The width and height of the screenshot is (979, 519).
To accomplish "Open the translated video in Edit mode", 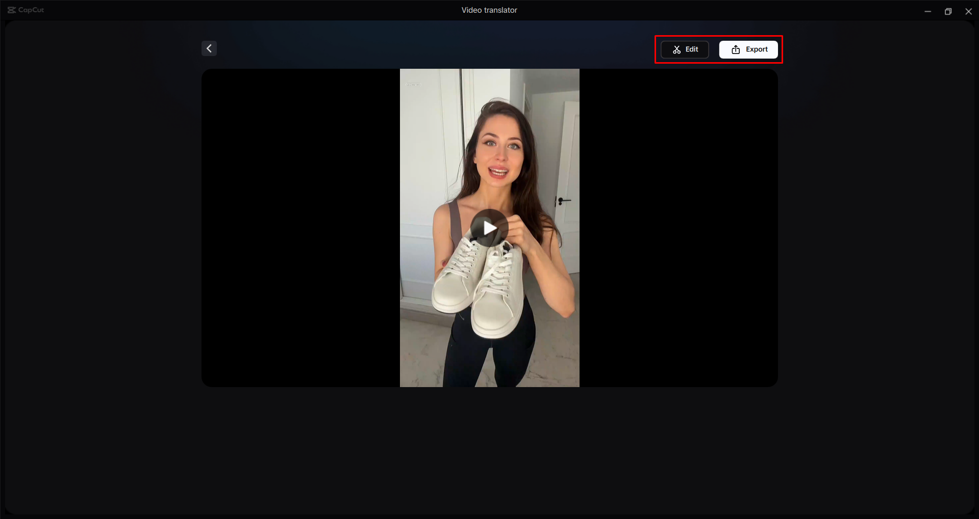I will [x=684, y=49].
